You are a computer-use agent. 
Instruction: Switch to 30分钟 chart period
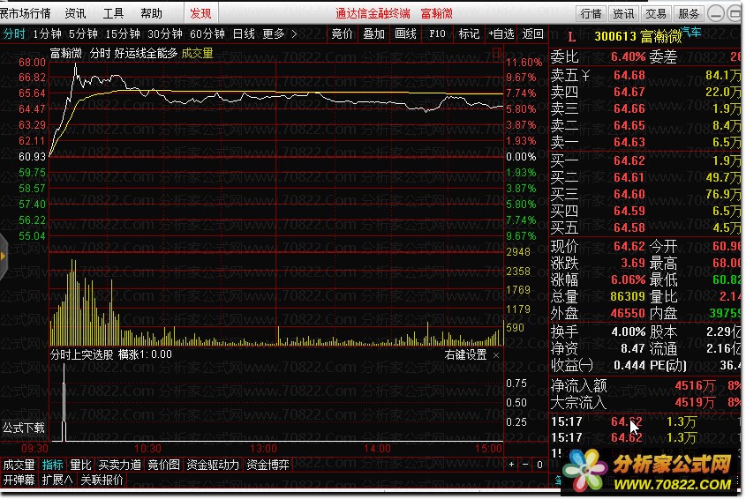tap(164, 34)
